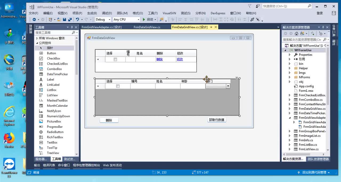Viewport: 341px width, 182px height.
Task: Click the 修改 link in upper grid
Action: 180,60
